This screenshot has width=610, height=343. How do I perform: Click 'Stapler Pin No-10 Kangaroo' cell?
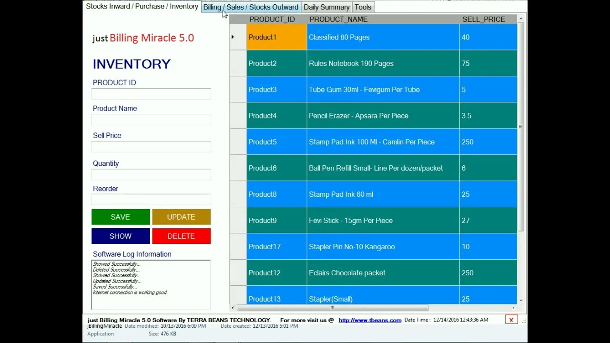point(383,247)
